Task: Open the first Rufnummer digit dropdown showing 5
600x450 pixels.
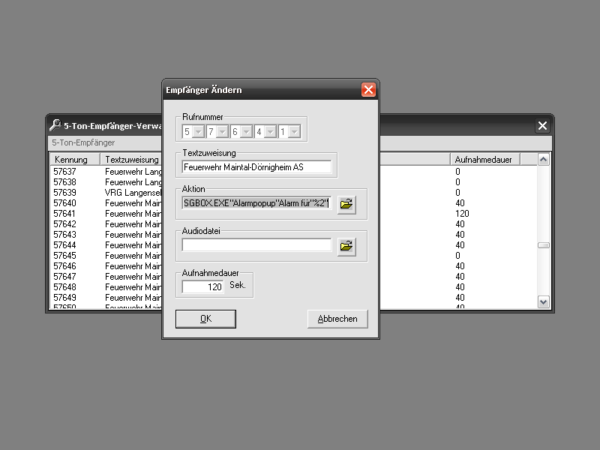Action: coord(198,132)
